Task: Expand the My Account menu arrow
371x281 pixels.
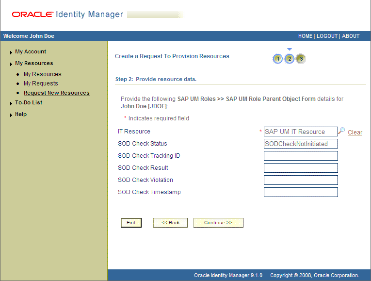Action: tap(11, 52)
